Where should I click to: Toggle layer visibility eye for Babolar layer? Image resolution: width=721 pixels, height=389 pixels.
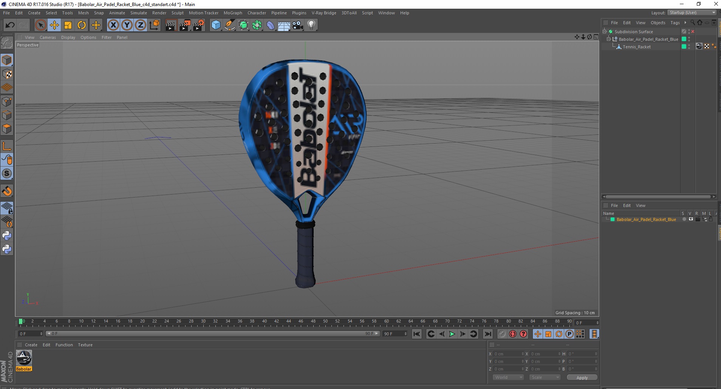tap(691, 219)
